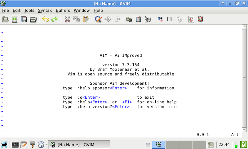This screenshot has width=248, height=149.
Task: Click the Save current file icon
Action: pyautogui.click(x=15, y=19)
